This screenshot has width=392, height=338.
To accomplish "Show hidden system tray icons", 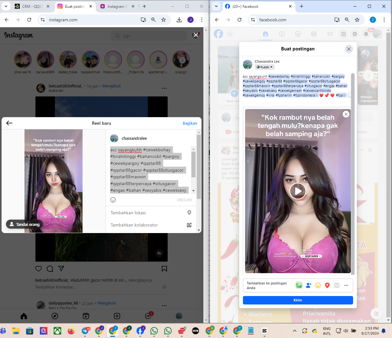I will 294,331.
